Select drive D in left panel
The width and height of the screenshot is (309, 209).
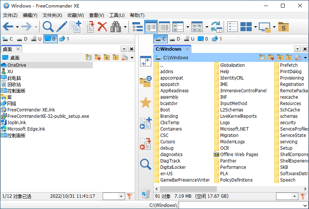(x=22, y=39)
